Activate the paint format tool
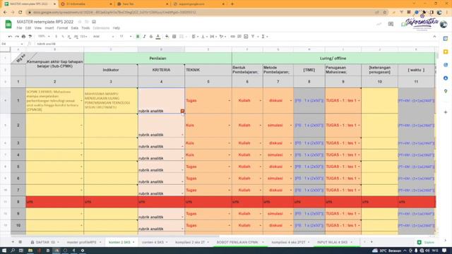This screenshot has width=452, height=254. coord(30,37)
